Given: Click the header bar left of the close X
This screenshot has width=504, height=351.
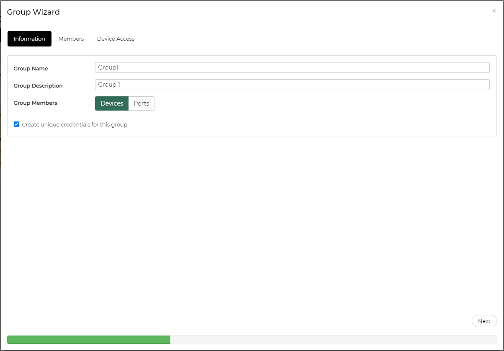Looking at the screenshot, I should [x=293, y=12].
